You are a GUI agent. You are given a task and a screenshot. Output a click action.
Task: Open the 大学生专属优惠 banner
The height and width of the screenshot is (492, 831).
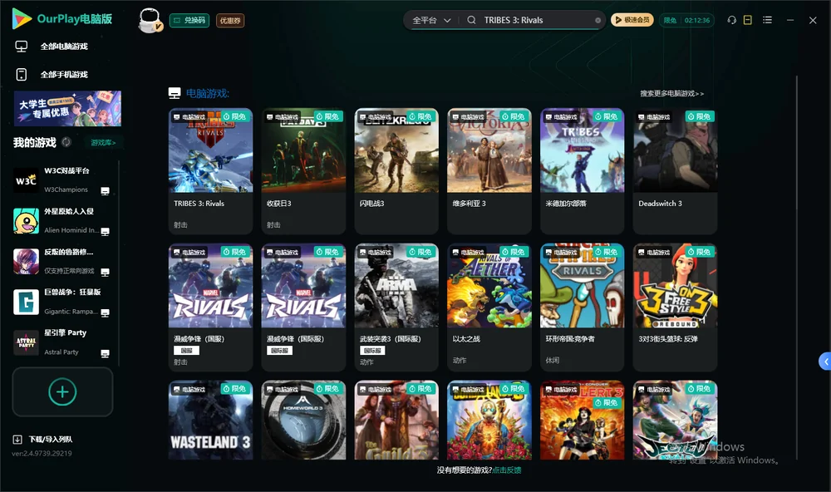pos(68,108)
